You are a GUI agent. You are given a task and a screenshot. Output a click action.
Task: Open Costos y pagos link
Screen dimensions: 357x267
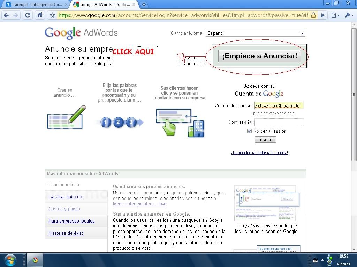click(64, 209)
